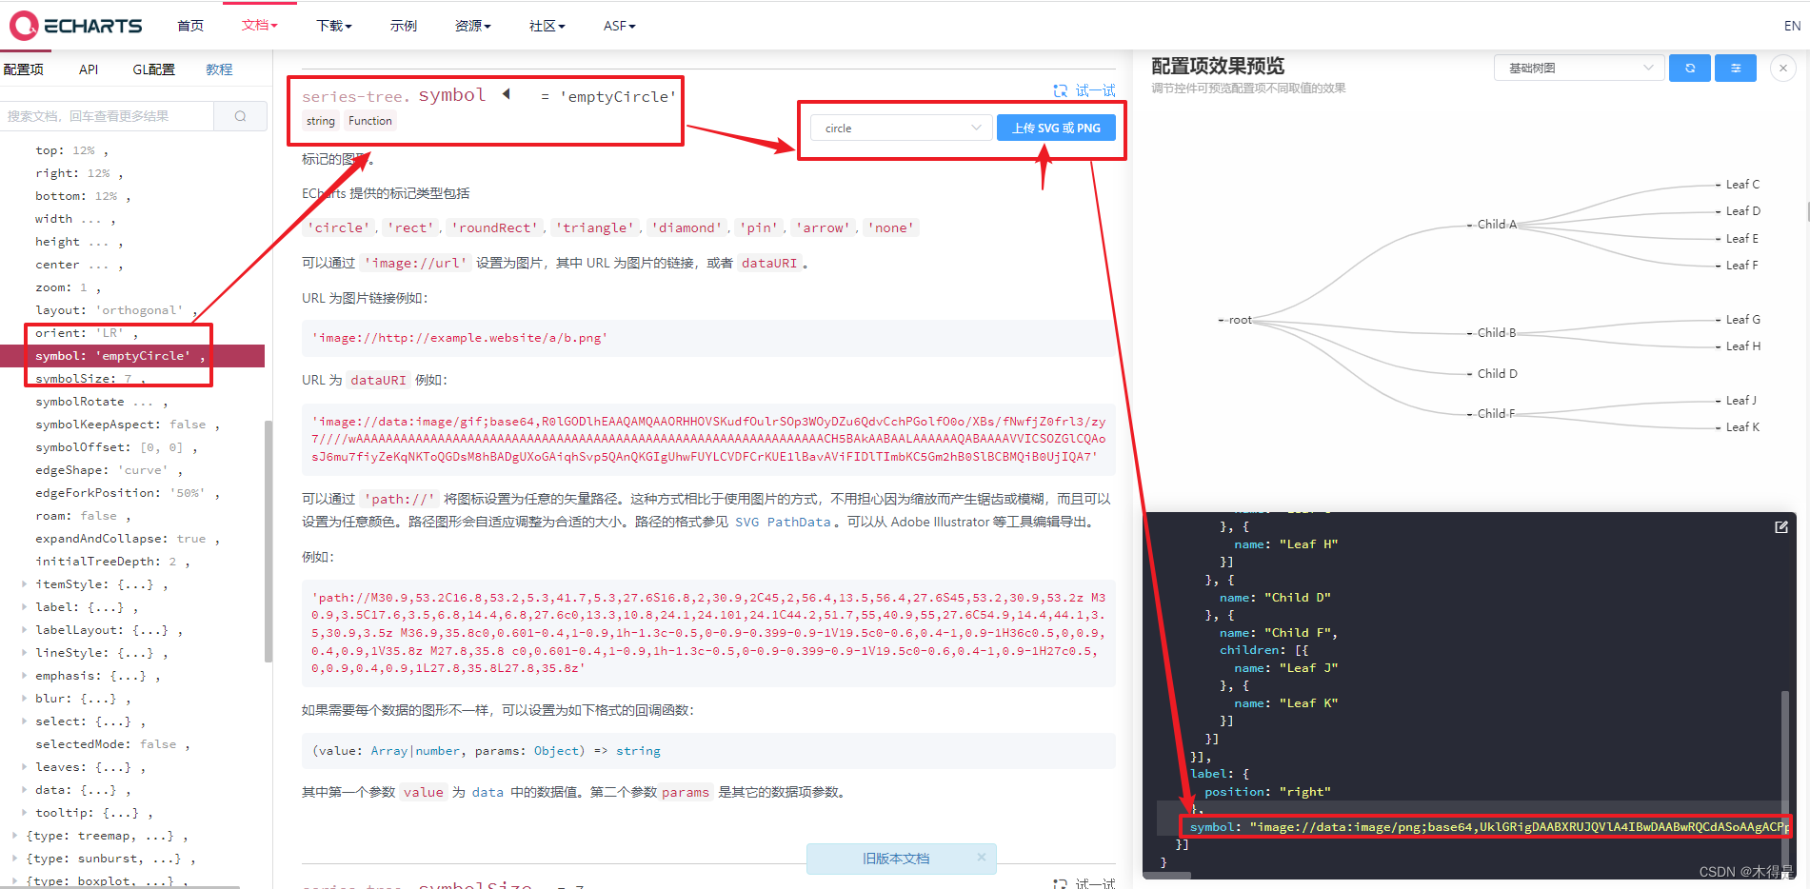Expand the type: sunburst node
Viewport: 1810px width, 889px height.
pyautogui.click(x=14, y=859)
